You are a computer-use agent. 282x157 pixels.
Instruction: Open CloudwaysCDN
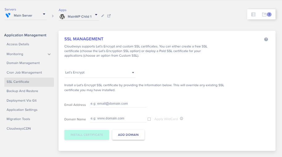click(19, 129)
